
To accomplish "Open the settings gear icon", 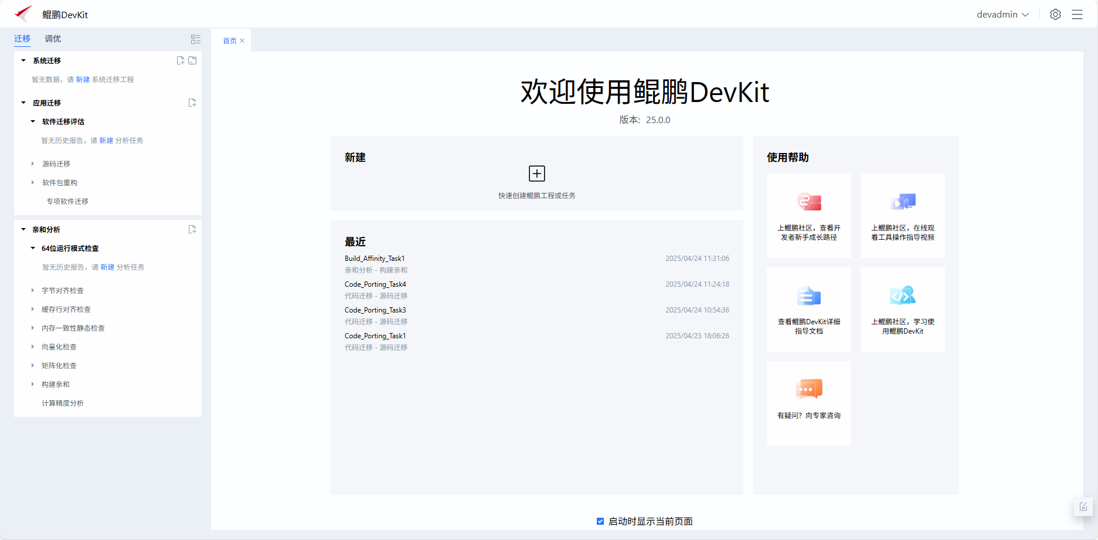I will tap(1055, 15).
